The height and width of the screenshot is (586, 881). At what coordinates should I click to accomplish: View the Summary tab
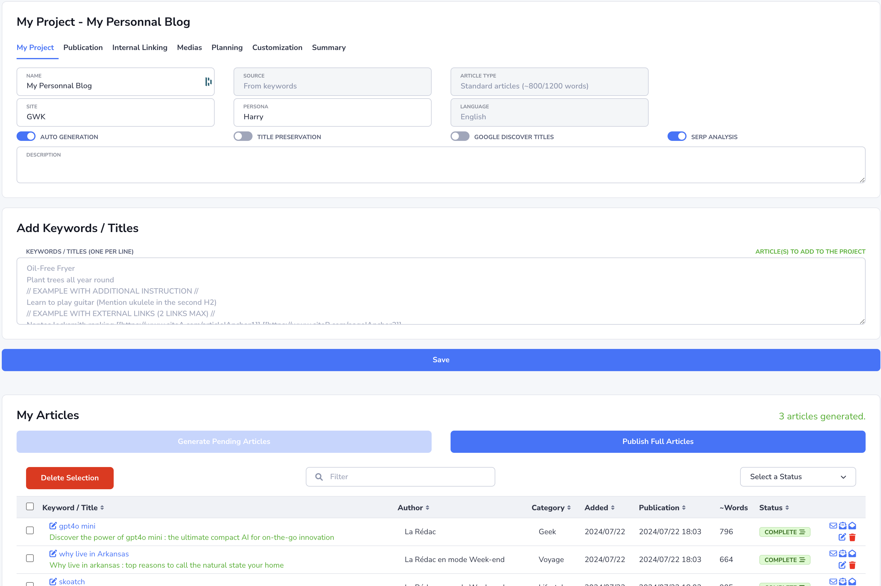tap(329, 47)
